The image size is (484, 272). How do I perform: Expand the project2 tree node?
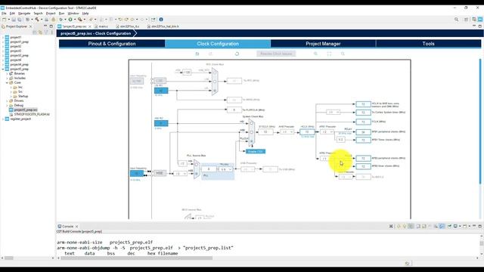pyautogui.click(x=3, y=46)
